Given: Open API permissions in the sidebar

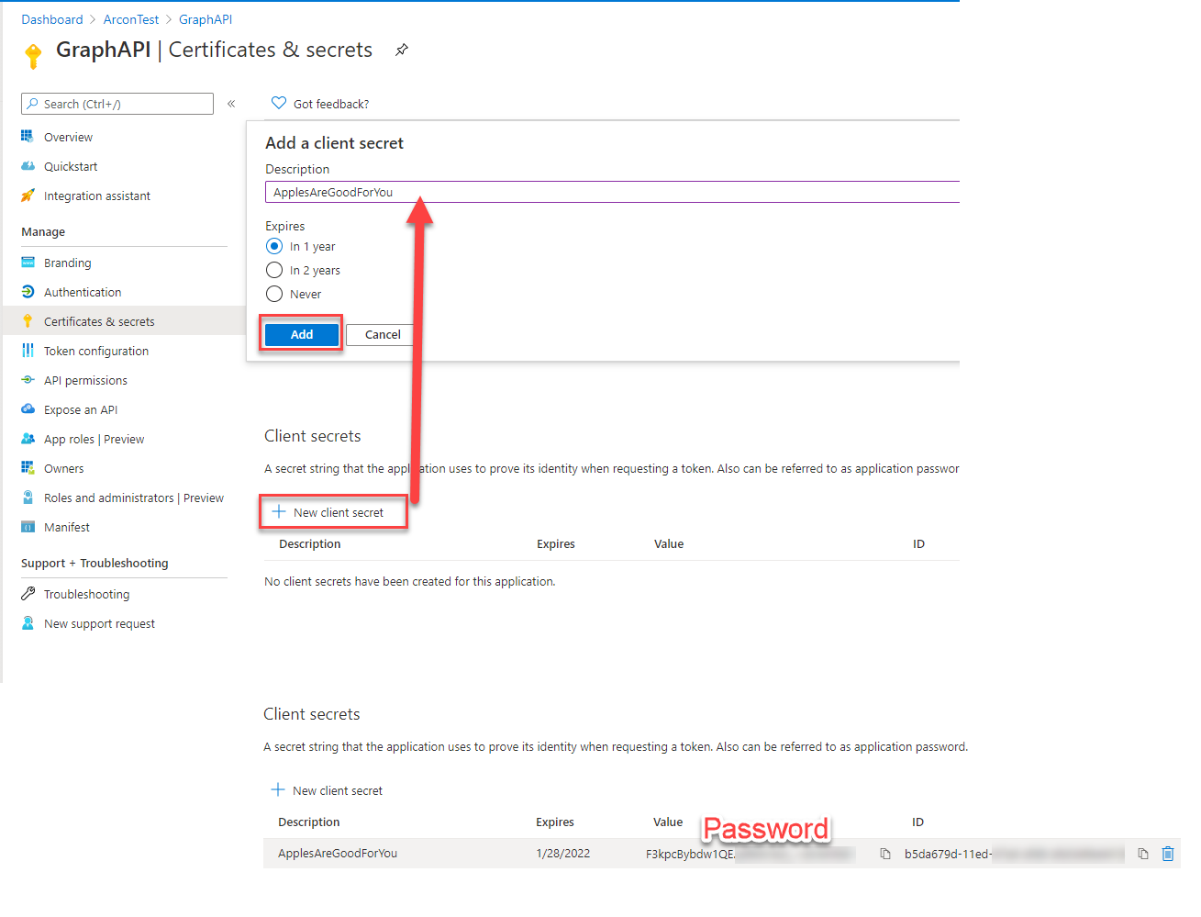Looking at the screenshot, I should [85, 380].
